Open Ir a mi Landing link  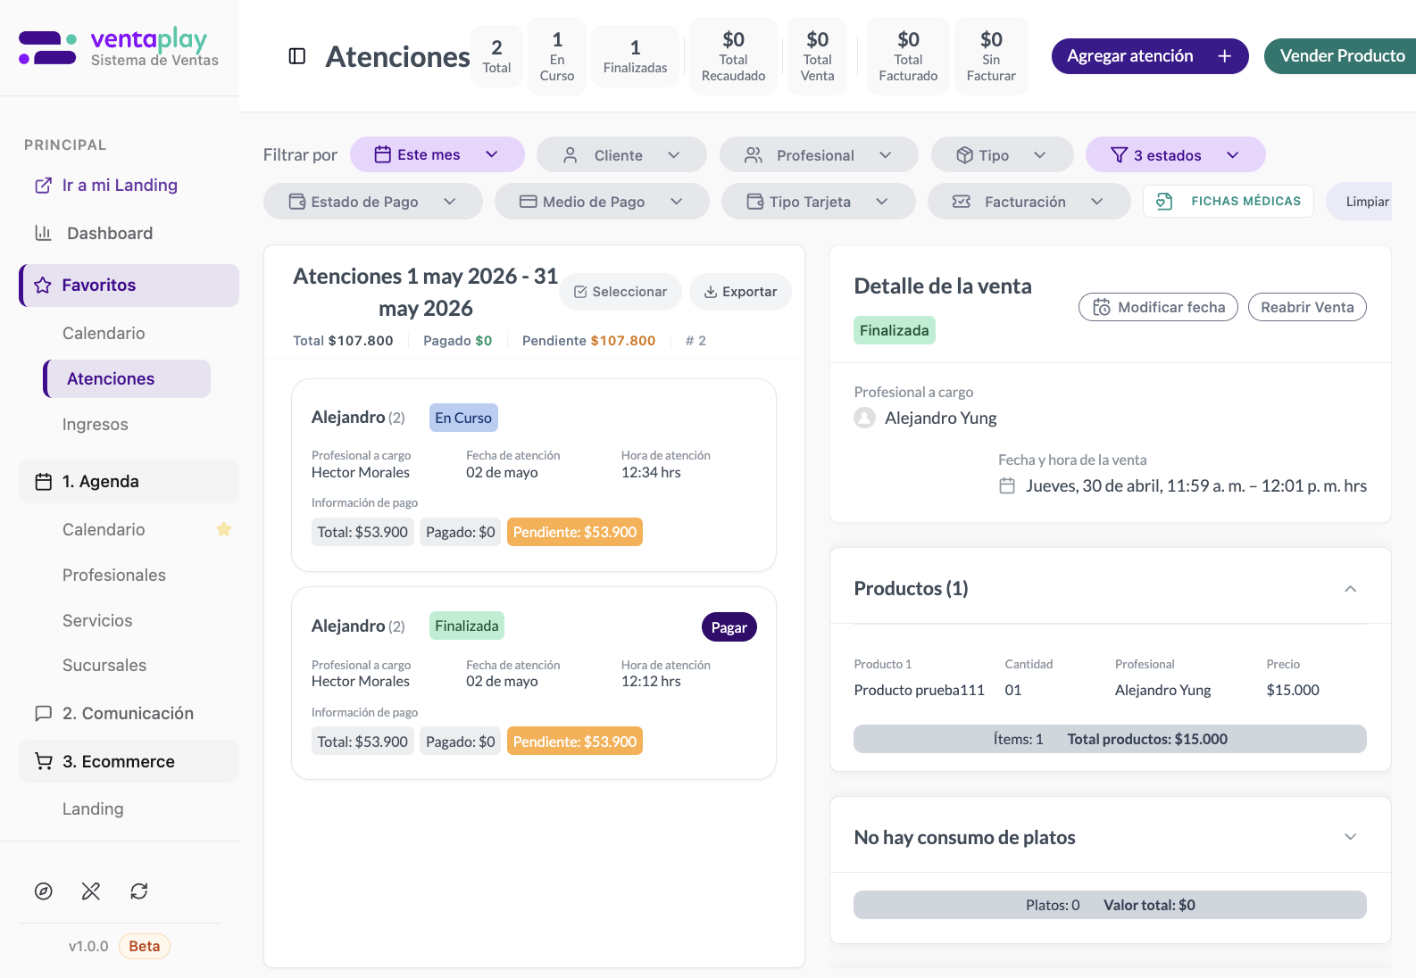point(120,186)
